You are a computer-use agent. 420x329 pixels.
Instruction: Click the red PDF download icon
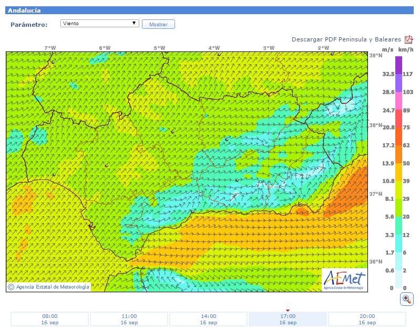(408, 40)
